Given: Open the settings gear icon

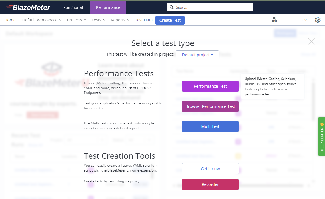Looking at the screenshot, I should (x=318, y=20).
